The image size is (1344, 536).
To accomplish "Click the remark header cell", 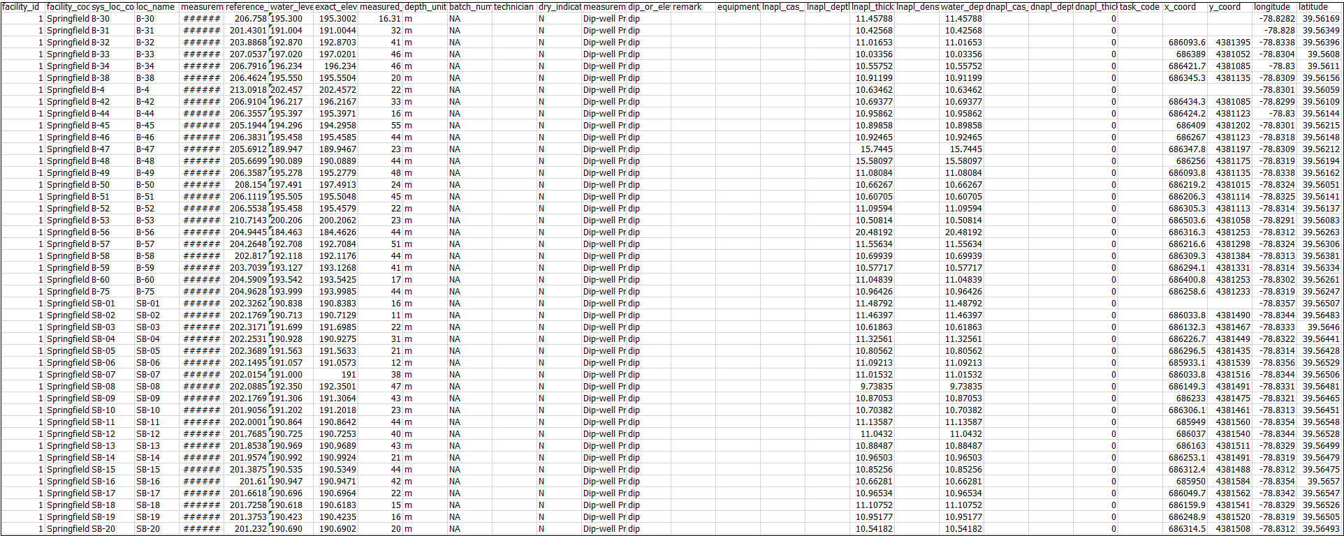I will 693,7.
